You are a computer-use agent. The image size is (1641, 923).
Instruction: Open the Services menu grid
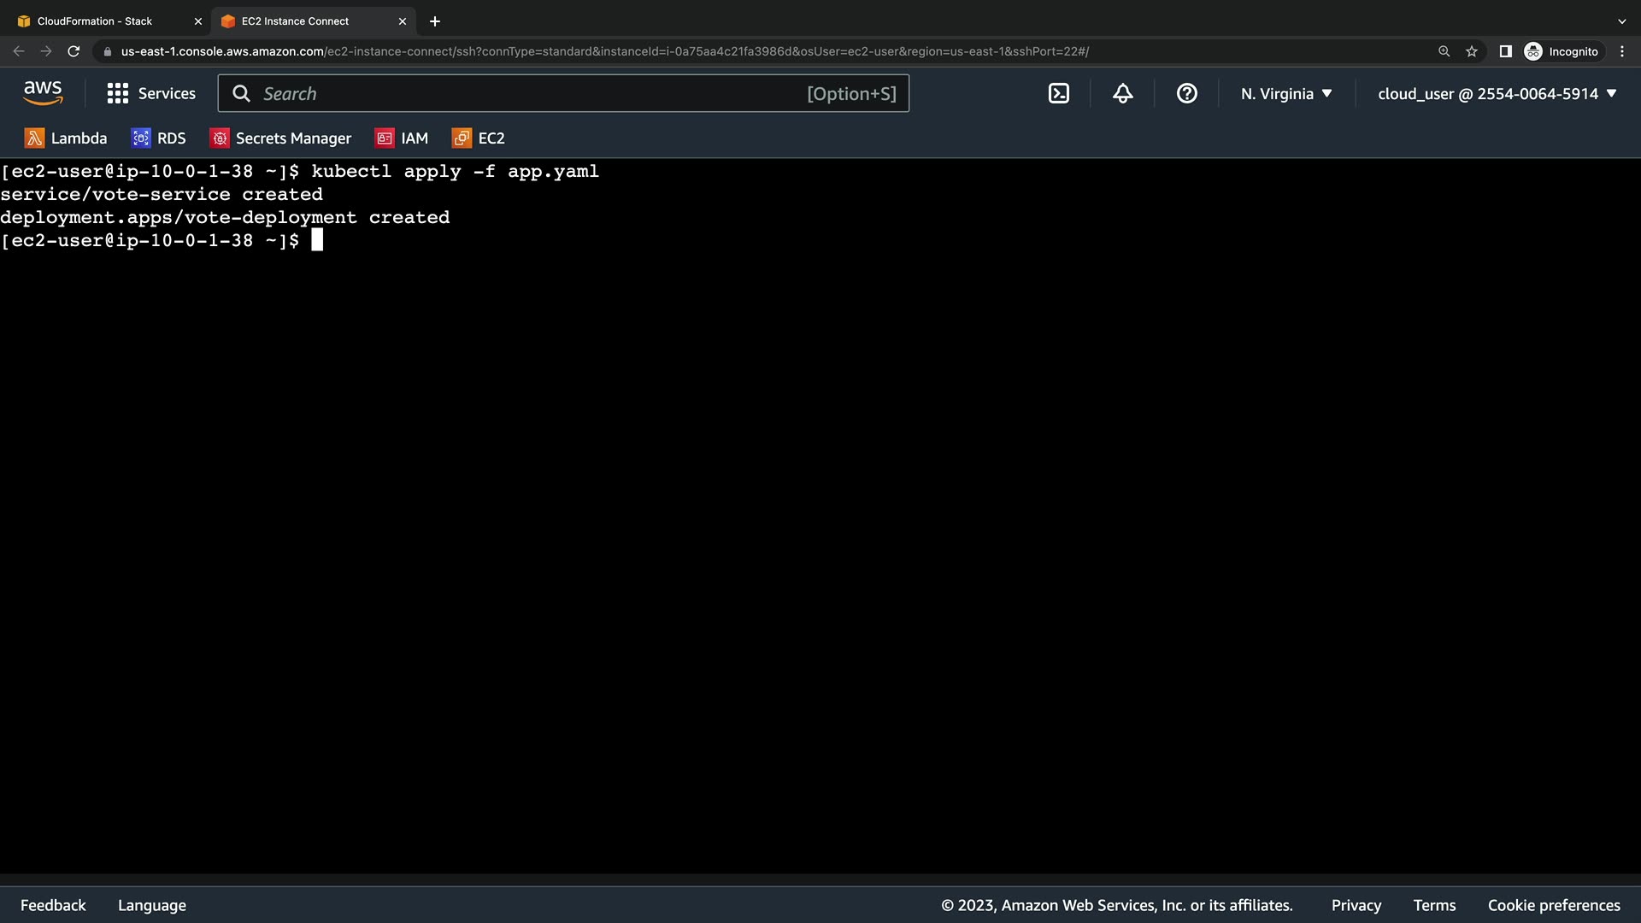tap(151, 94)
